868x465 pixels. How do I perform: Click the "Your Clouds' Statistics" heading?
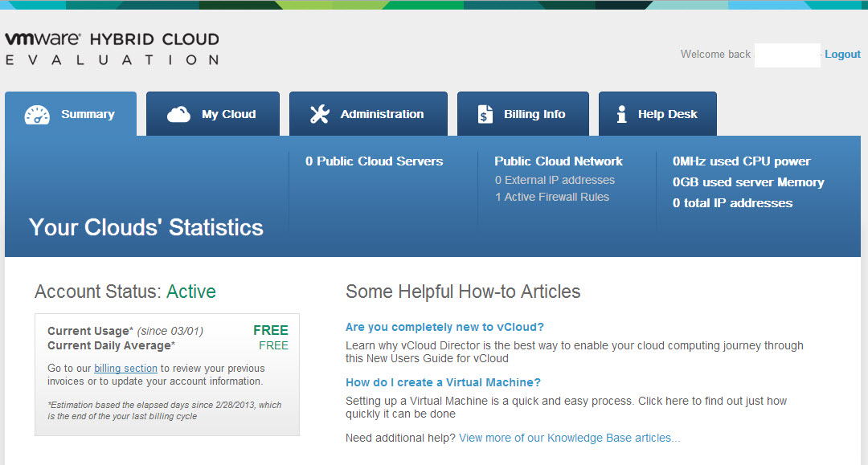(x=146, y=227)
